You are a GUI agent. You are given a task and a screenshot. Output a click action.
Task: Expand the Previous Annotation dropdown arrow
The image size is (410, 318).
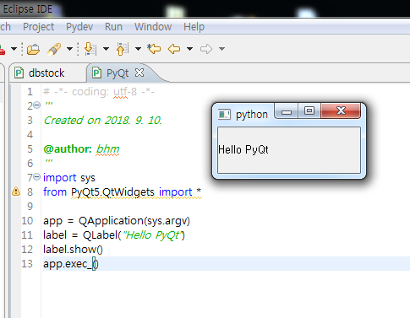138,49
